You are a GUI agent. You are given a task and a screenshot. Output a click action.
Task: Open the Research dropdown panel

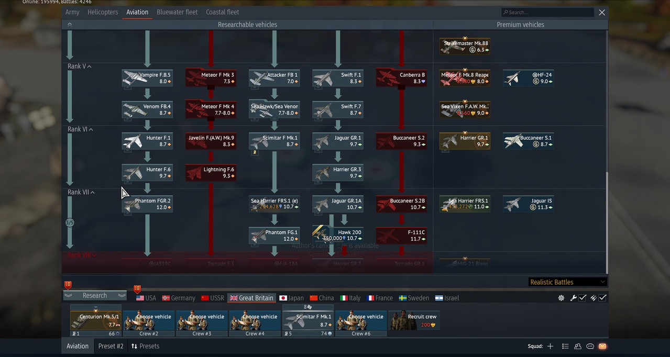pyautogui.click(x=95, y=295)
